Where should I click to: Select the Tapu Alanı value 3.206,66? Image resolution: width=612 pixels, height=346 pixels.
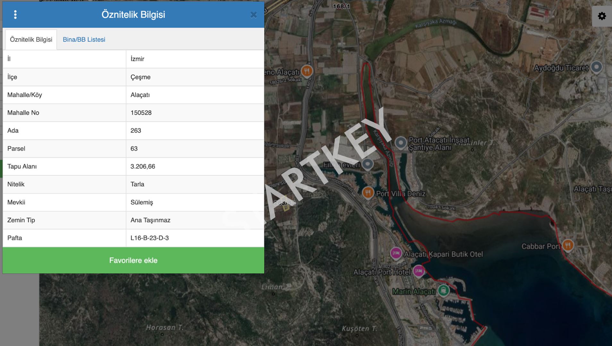pos(143,166)
